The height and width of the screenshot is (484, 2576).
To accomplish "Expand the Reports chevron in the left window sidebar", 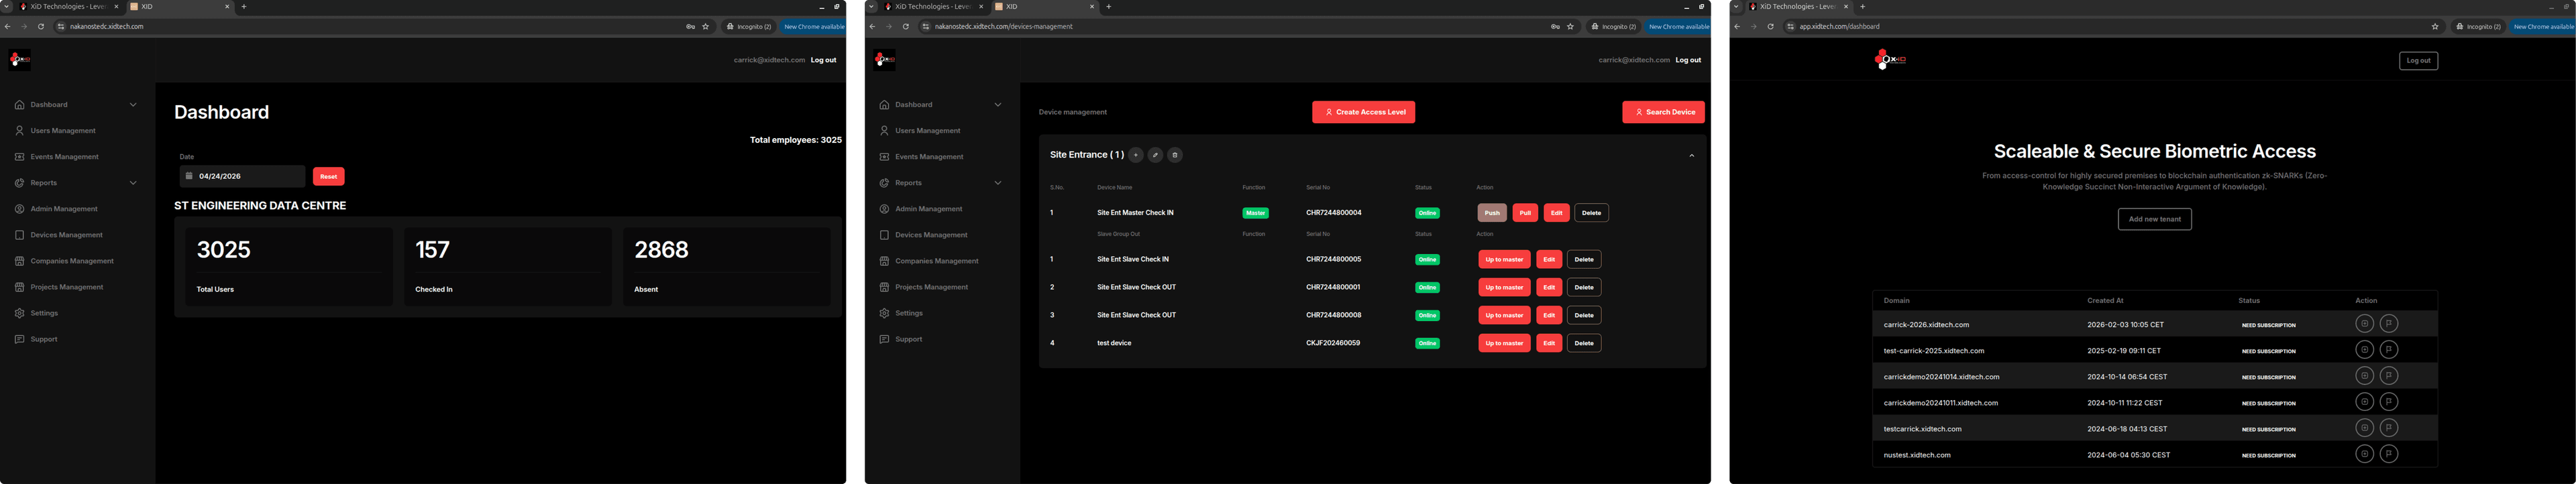I will coord(133,183).
